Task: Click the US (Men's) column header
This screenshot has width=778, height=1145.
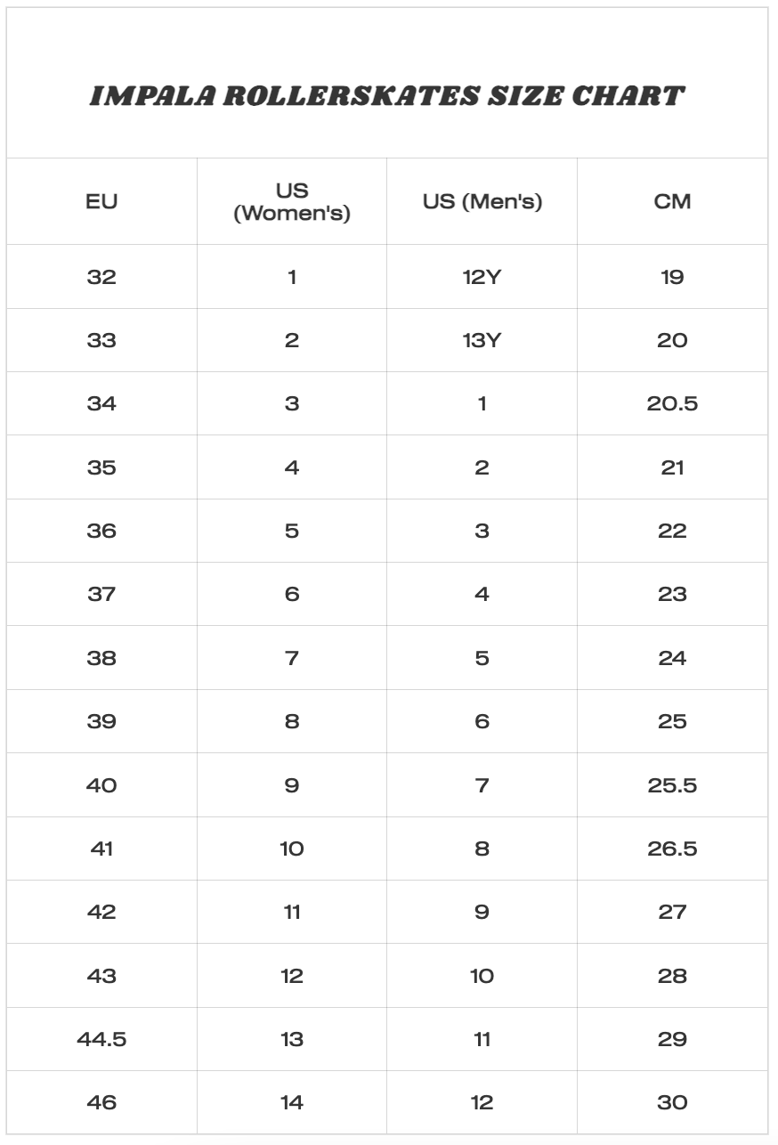Action: pos(482,201)
